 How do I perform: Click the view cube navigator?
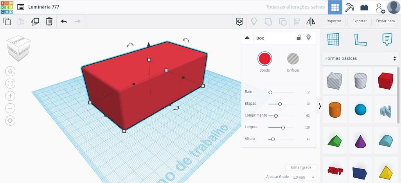pos(18,48)
